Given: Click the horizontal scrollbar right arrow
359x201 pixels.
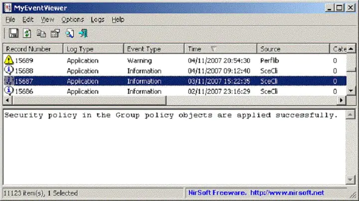Looking at the screenshot, I should (x=342, y=100).
